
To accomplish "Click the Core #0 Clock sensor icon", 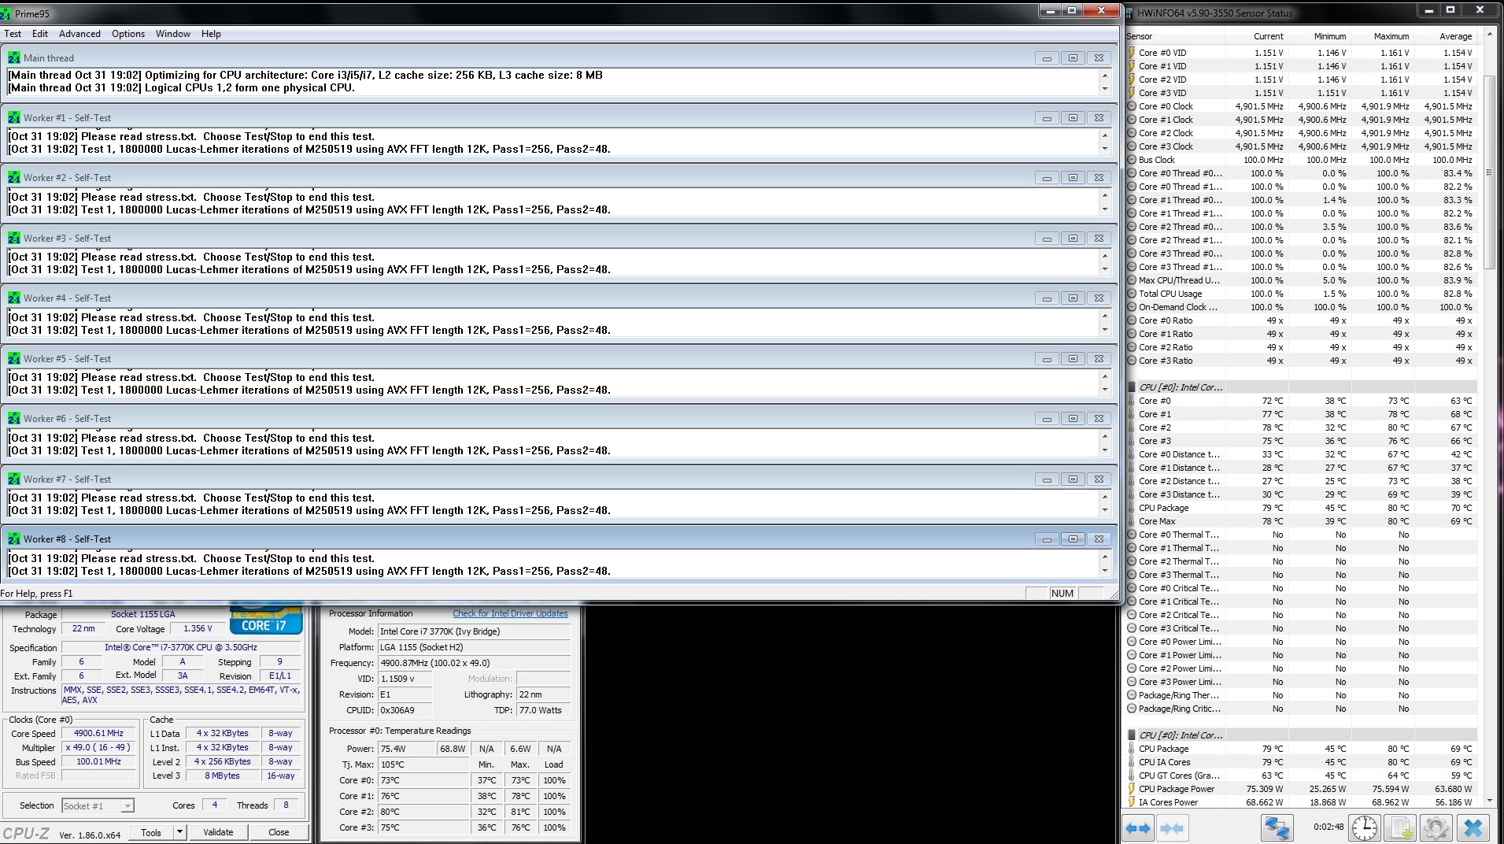I will coord(1132,106).
